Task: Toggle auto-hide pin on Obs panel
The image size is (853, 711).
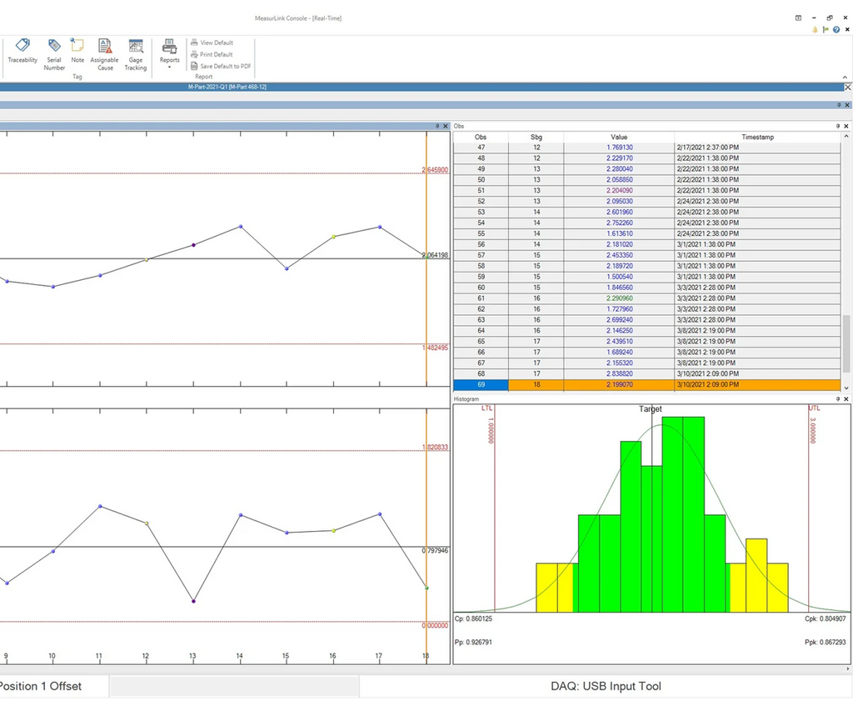Action: 837,126
